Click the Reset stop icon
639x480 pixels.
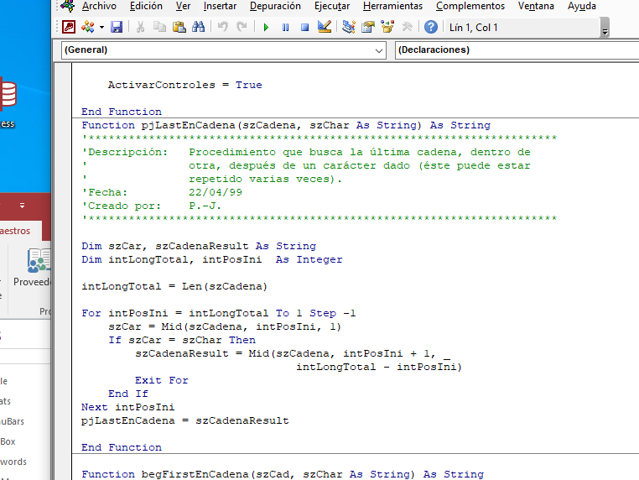click(304, 28)
